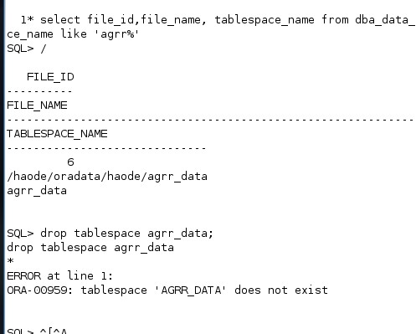The width and height of the screenshot is (416, 334).
Task: Click the SQL> drop tablespace agrr_data; command
Action: pos(110,234)
